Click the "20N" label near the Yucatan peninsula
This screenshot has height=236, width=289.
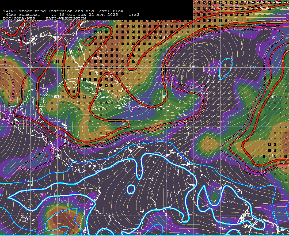(58, 96)
